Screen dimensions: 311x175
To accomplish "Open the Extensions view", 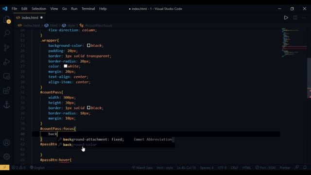I will click(6, 90).
